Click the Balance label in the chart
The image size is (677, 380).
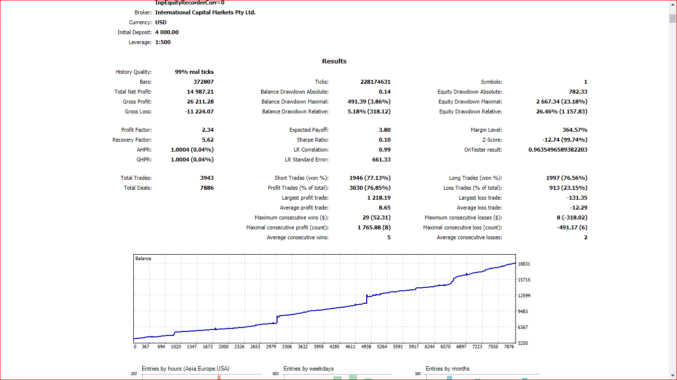click(143, 259)
